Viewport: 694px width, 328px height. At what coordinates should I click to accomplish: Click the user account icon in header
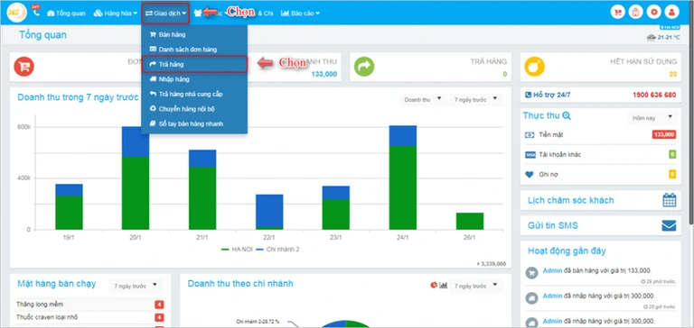(672, 13)
